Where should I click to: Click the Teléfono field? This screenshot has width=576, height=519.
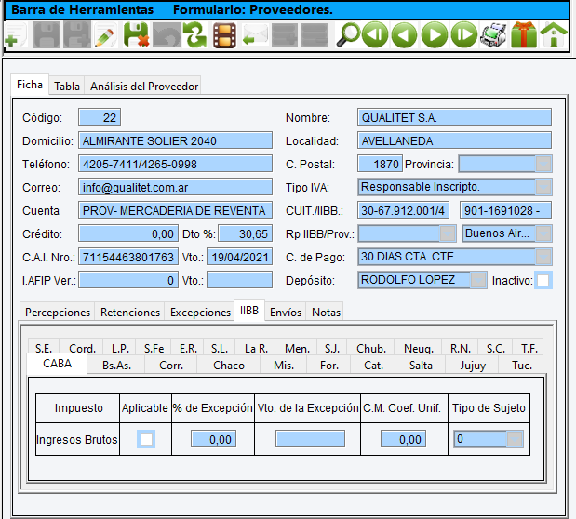tap(175, 165)
